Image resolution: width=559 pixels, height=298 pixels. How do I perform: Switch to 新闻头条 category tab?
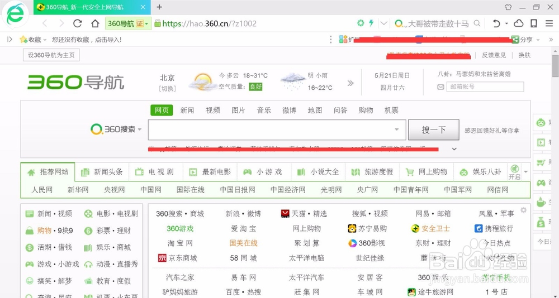coord(102,172)
